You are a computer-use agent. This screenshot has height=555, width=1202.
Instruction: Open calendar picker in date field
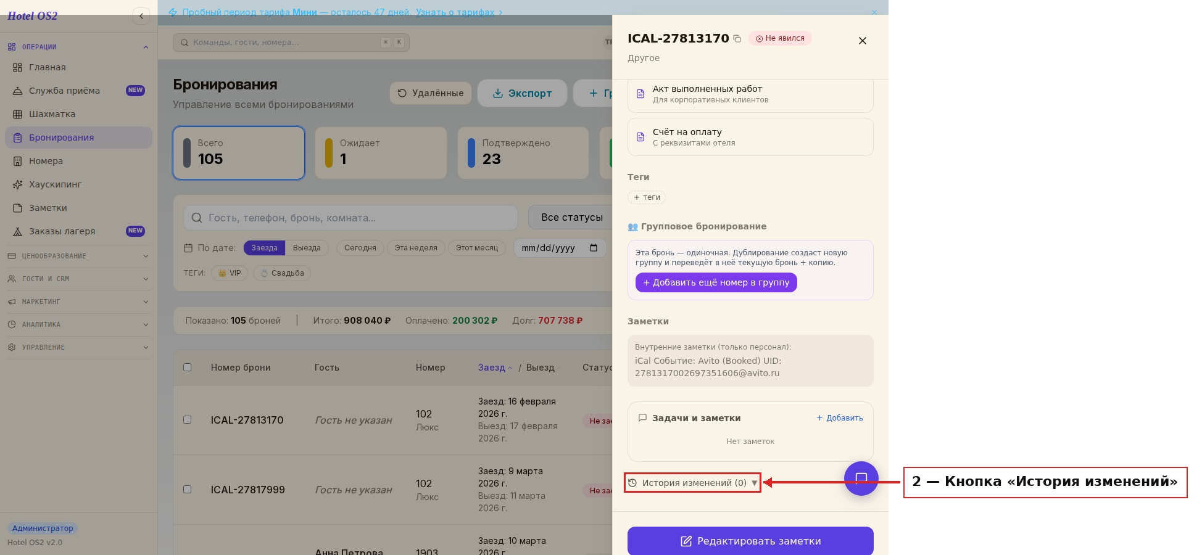pos(594,248)
